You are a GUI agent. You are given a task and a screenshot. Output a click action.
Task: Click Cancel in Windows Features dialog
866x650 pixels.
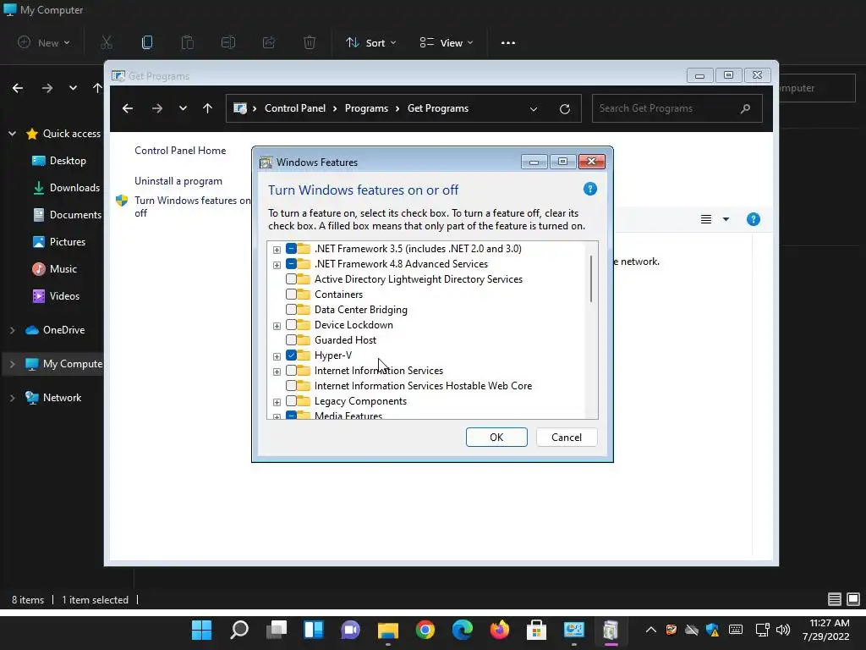[x=567, y=438]
